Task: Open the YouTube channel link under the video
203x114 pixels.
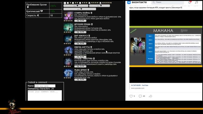Action: (x=140, y=85)
